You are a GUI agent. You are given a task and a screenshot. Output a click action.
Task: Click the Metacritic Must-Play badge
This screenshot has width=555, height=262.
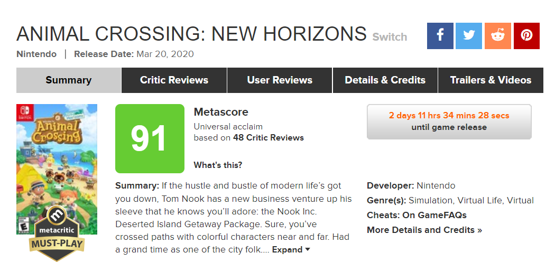pos(57,232)
